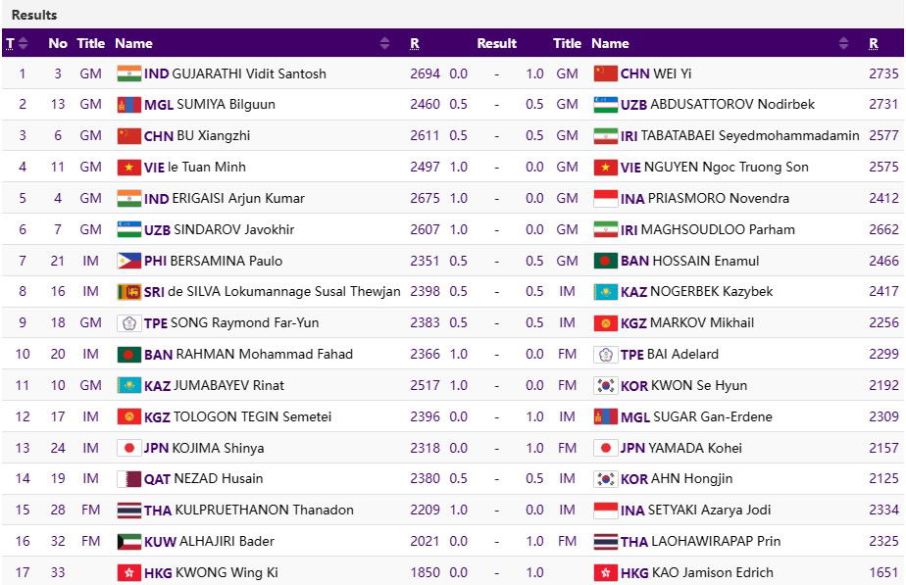Image resolution: width=906 pixels, height=585 pixels.
Task: Sort table by T column arrows
Action: (24, 43)
